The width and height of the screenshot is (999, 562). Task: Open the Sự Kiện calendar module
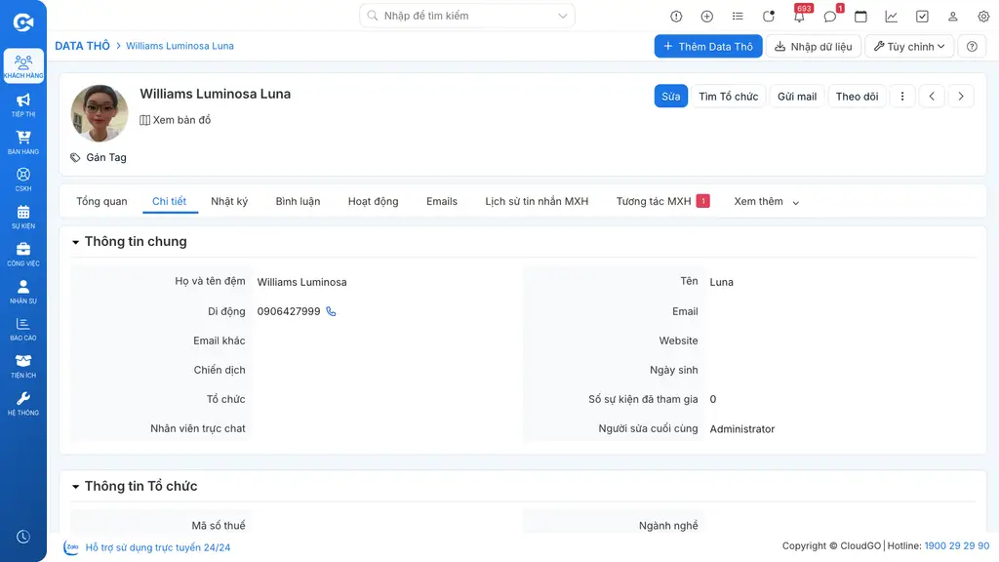[23, 217]
